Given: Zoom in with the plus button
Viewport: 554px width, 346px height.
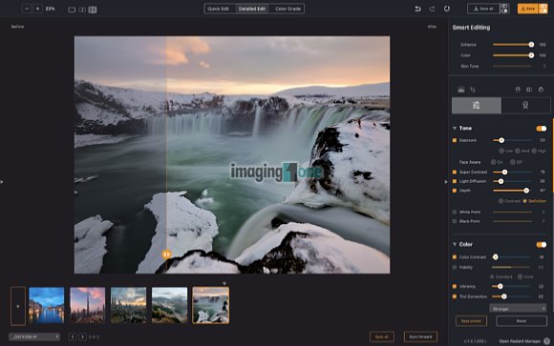Looking at the screenshot, I should click(37, 9).
